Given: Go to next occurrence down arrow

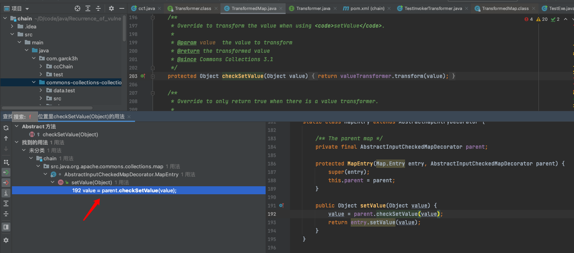Looking at the screenshot, I should (6, 149).
